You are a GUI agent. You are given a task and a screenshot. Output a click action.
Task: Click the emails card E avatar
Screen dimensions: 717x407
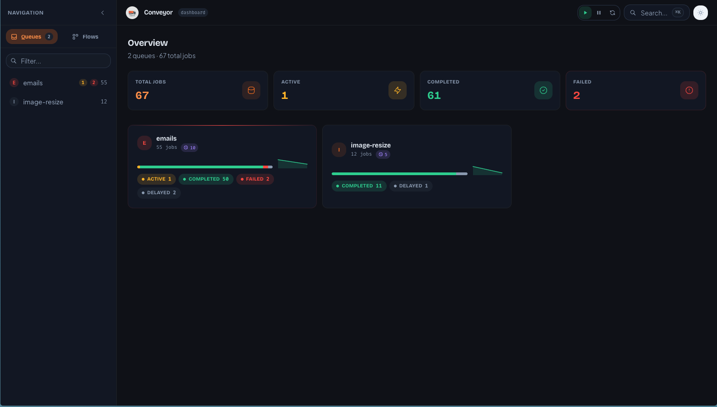tap(144, 143)
